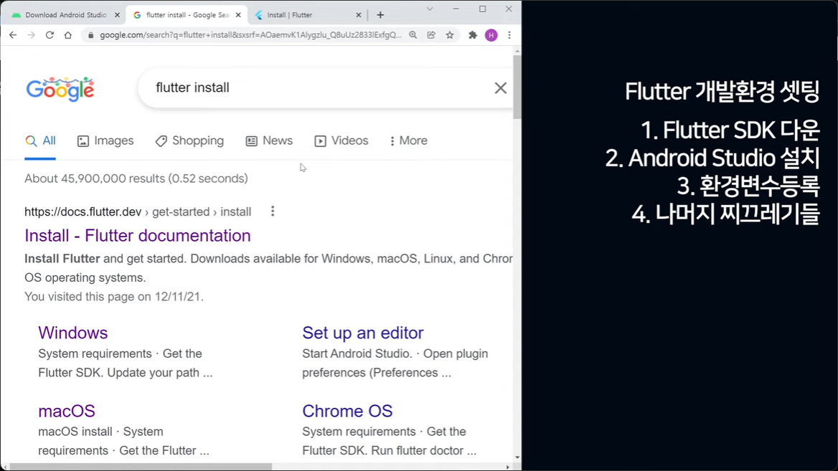Share this page via share icon

431,35
